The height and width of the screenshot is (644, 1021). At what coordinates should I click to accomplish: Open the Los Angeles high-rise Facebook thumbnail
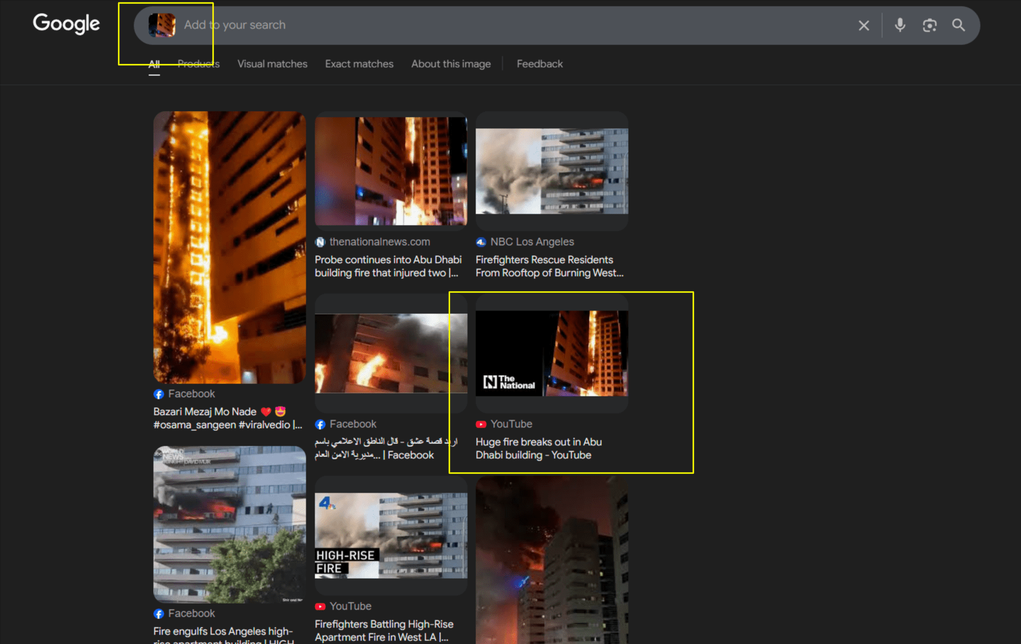[x=230, y=525]
